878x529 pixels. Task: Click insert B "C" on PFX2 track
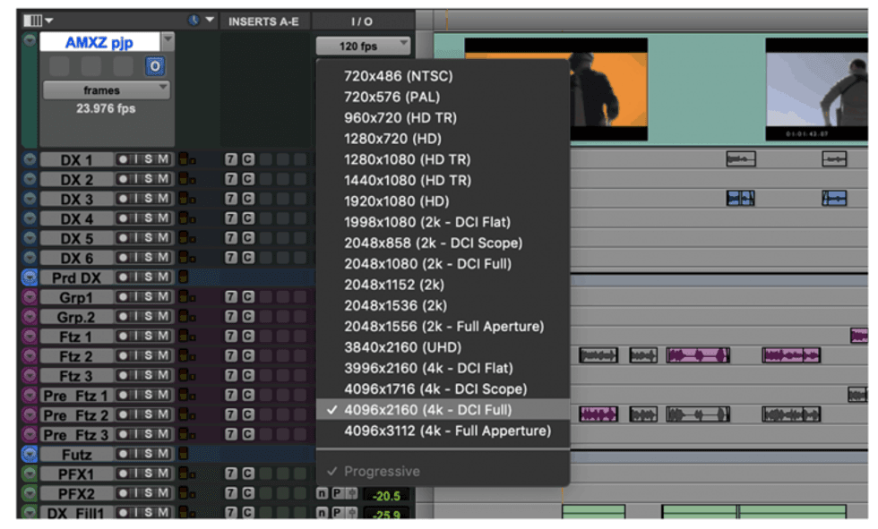click(248, 493)
